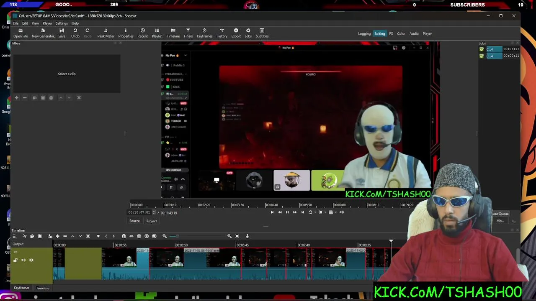Screen dimensions: 536x301
Task: Open the Settings menu
Action: tap(62, 23)
